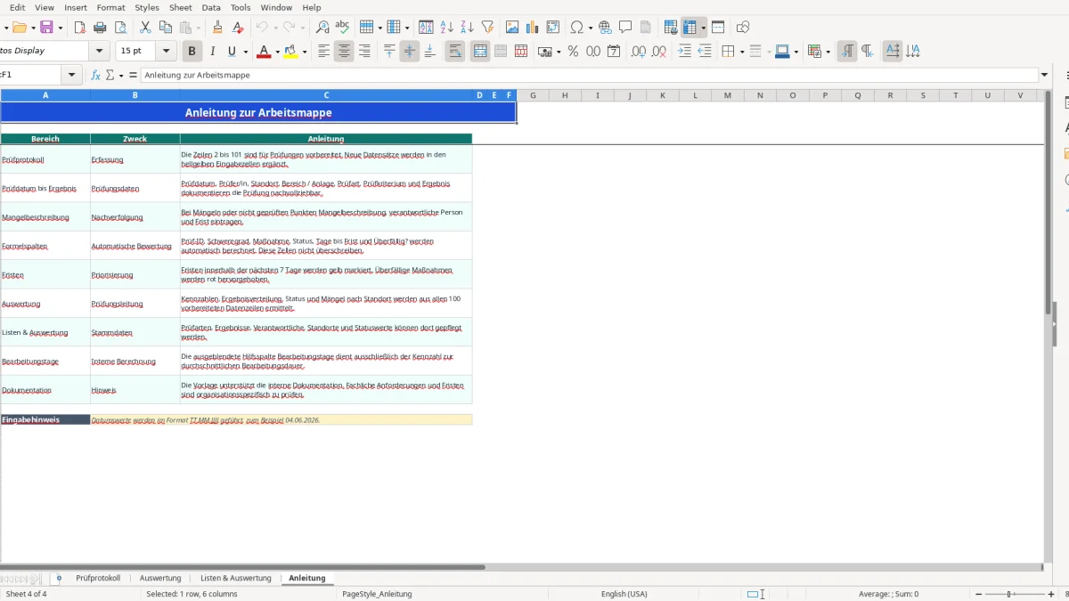The image size is (1069, 601).
Task: Insert an image
Action: pyautogui.click(x=512, y=28)
